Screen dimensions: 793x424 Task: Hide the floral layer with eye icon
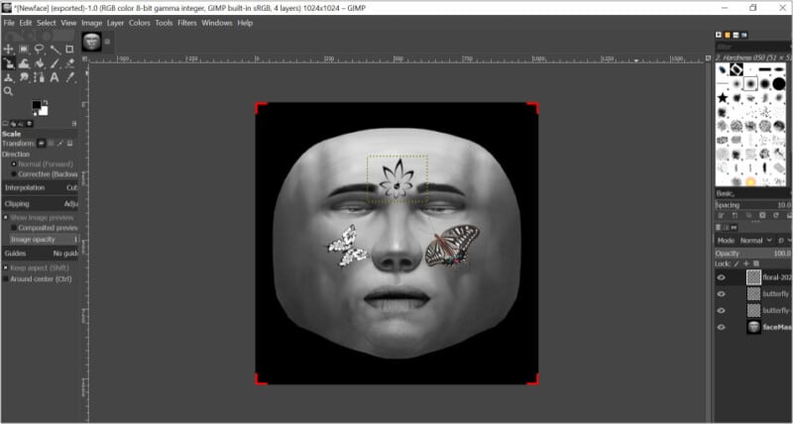(722, 278)
